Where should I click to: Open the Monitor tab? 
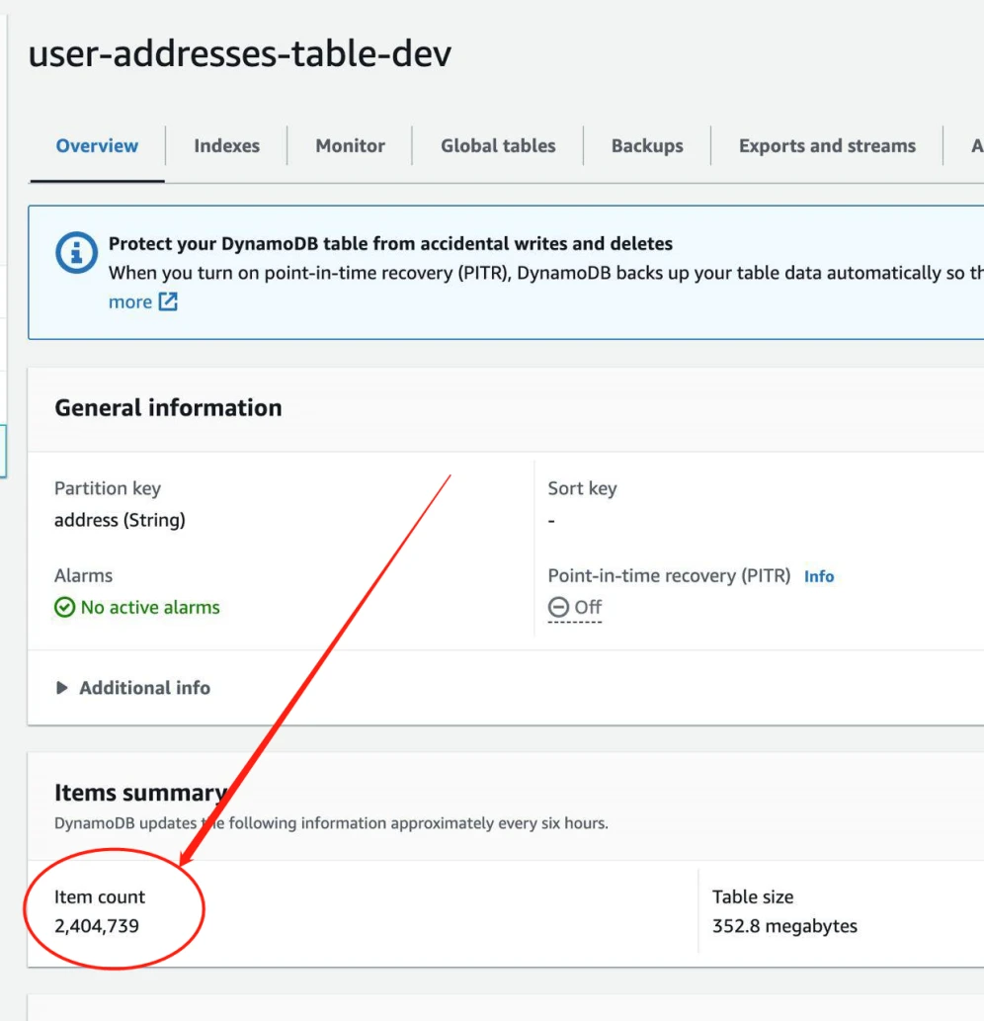[x=350, y=146]
